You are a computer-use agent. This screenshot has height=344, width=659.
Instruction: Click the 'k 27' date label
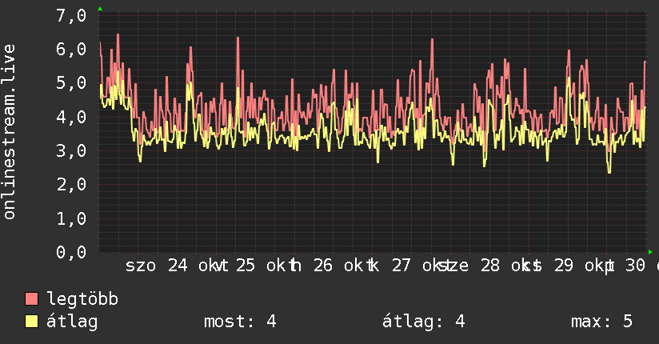391,266
